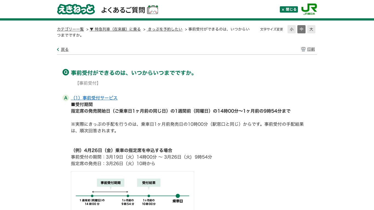The height and width of the screenshot is (210, 374).
Task: Click the JR東日本 logo
Action: [309, 9]
